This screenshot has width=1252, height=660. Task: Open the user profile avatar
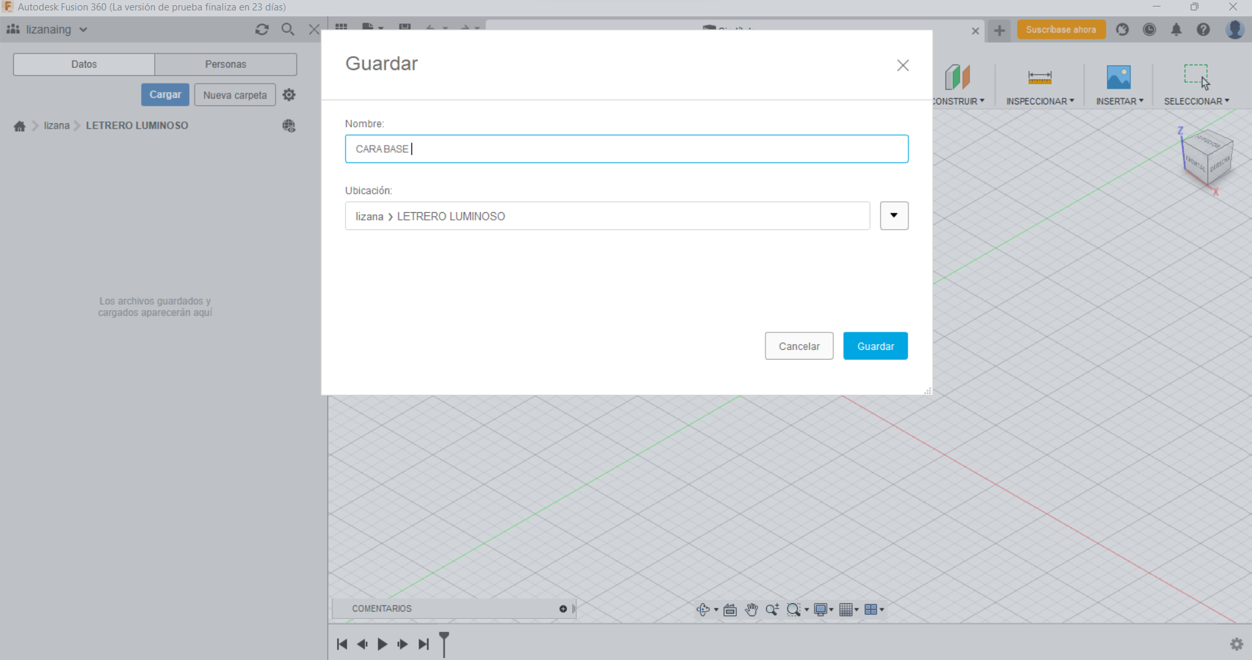click(1234, 29)
